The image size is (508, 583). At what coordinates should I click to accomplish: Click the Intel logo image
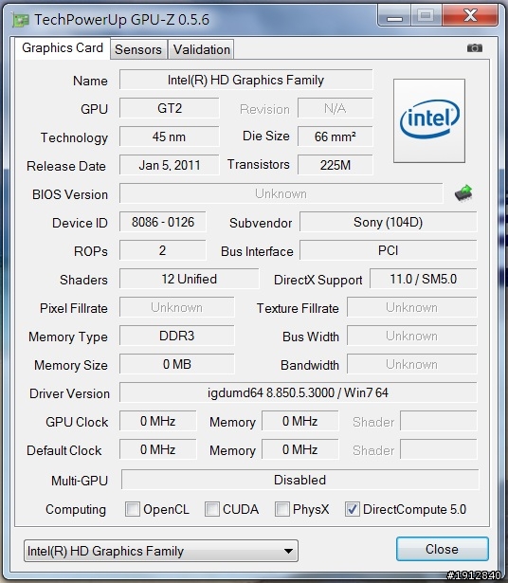coord(429,120)
